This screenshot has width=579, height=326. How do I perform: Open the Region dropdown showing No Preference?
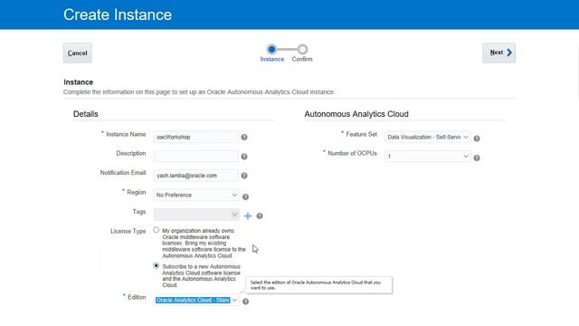(x=196, y=195)
